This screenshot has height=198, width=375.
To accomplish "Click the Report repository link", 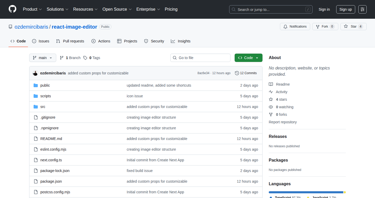I will [x=283, y=122].
